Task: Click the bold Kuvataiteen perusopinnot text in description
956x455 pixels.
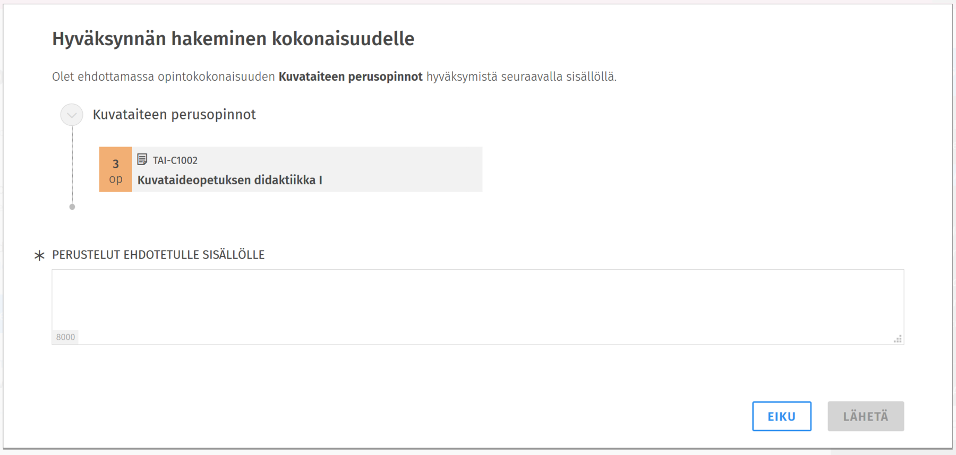Action: [351, 77]
